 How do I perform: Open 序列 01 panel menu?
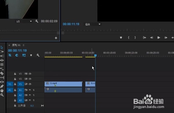(x=23, y=45)
